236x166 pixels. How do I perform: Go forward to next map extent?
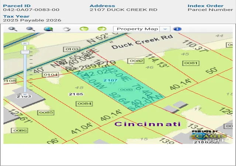[102, 29]
